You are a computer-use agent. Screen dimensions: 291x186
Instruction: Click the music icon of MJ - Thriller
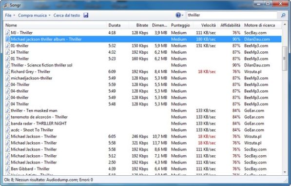[7, 33]
